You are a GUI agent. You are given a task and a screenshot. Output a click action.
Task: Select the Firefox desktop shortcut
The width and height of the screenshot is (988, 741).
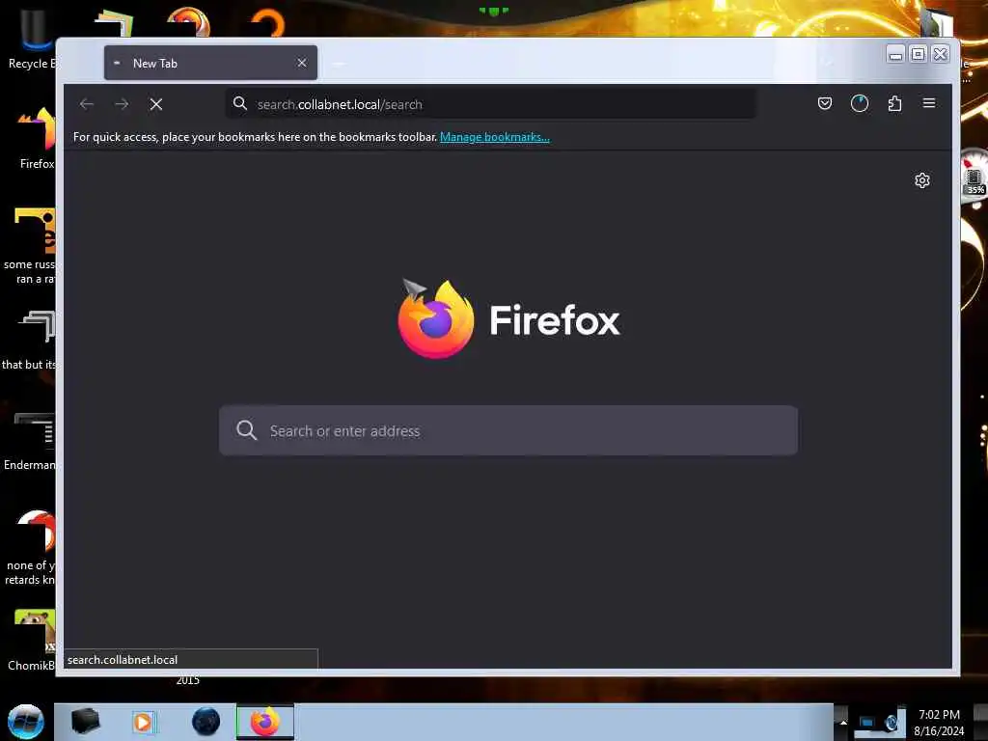pos(35,139)
